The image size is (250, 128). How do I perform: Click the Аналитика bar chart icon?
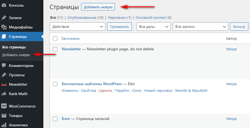coord(4,125)
